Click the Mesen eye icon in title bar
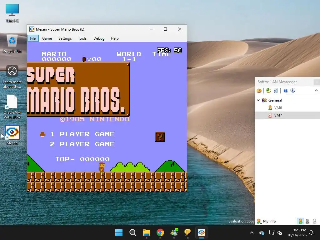 [x=32, y=29]
